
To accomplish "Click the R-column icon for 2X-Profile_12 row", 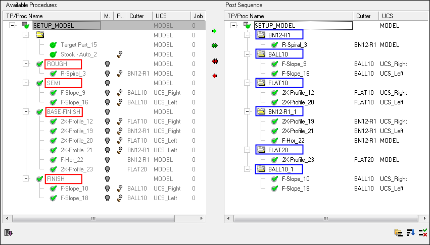I will 120,121.
